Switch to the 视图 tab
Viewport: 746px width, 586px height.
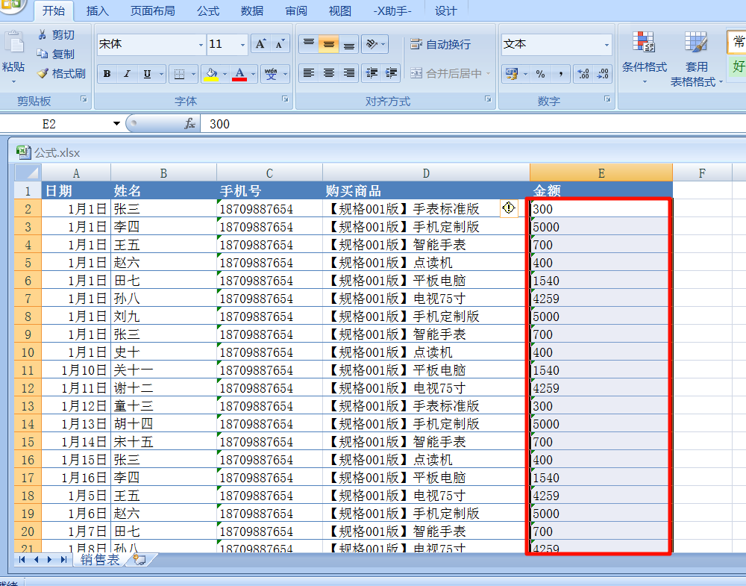pyautogui.click(x=339, y=10)
